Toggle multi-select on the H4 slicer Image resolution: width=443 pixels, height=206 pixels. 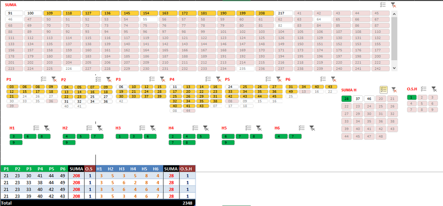[195, 128]
